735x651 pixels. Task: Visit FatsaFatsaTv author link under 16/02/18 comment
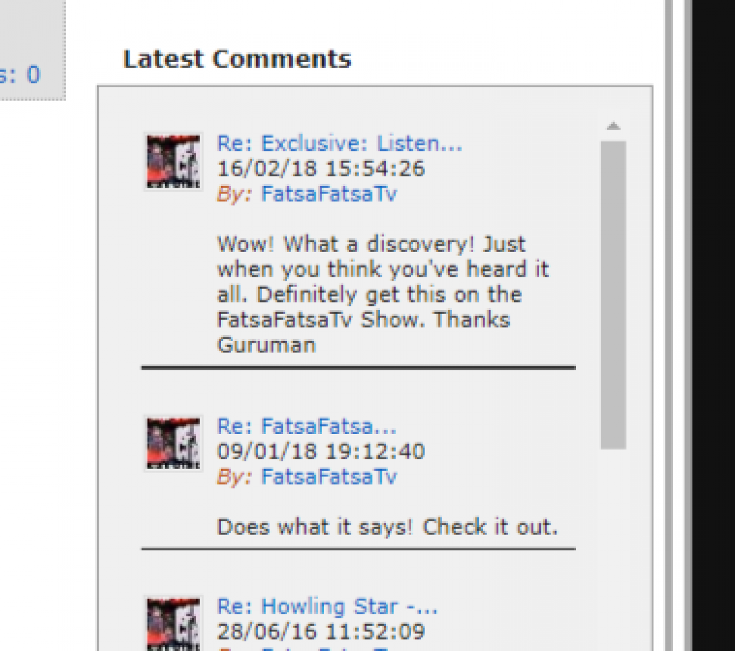(x=328, y=194)
